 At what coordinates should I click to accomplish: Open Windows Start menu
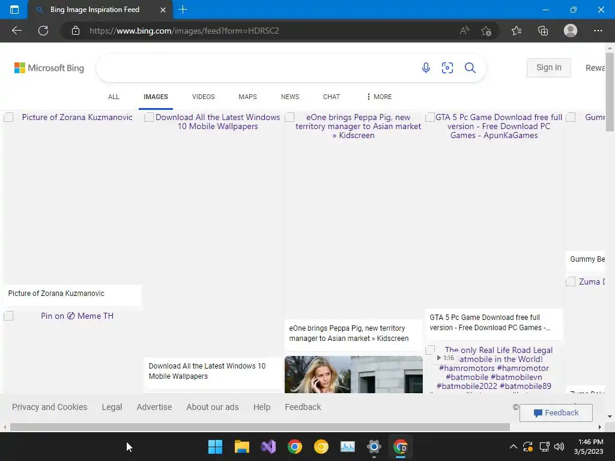[215, 447]
